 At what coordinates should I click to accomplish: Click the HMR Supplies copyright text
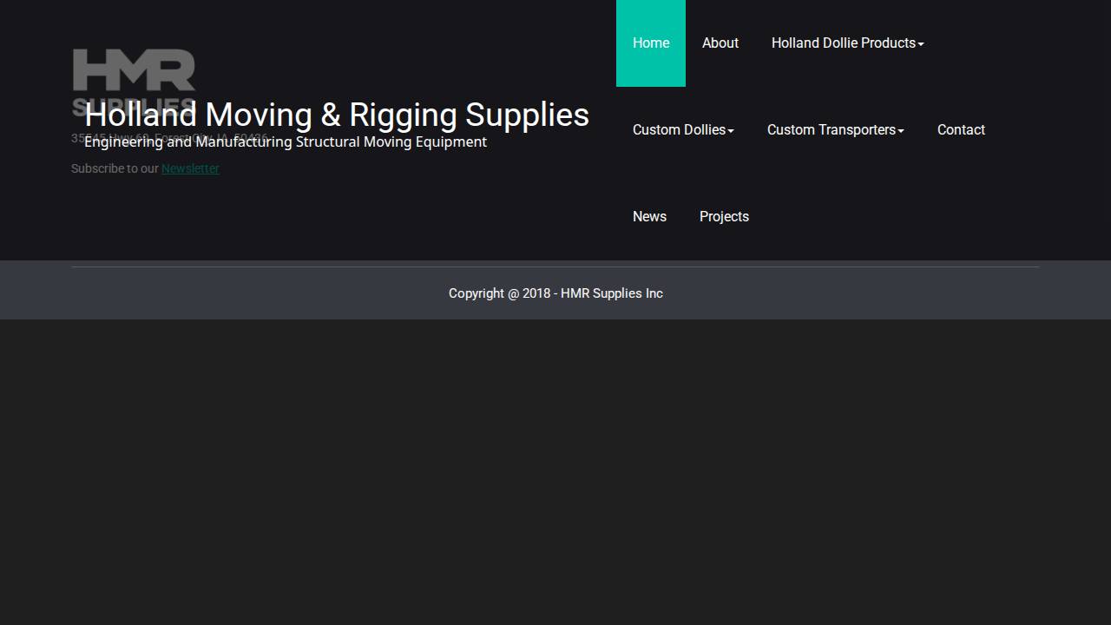tap(555, 293)
